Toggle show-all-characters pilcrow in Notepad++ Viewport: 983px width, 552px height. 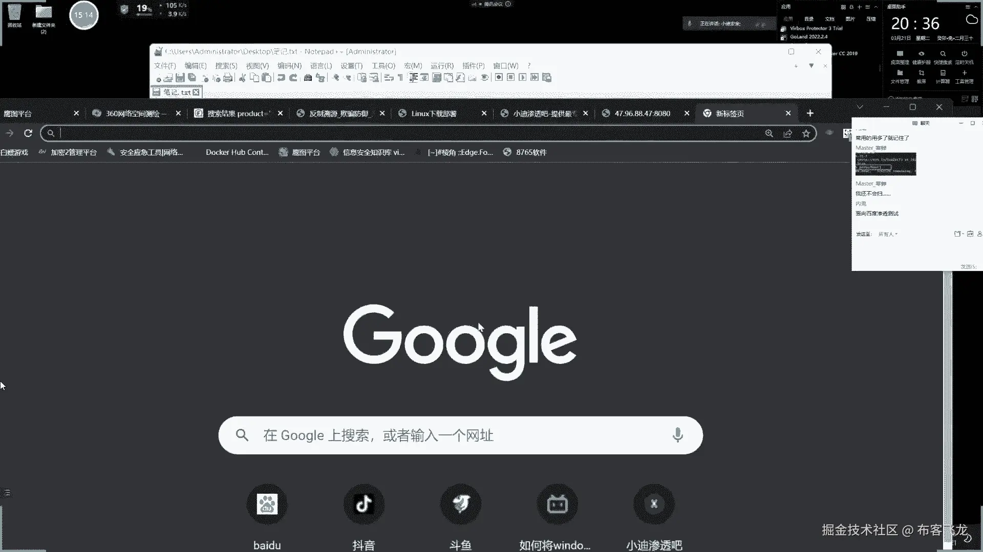[x=400, y=78]
